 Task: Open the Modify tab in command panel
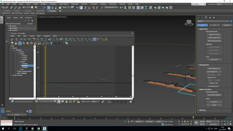pos(202,18)
